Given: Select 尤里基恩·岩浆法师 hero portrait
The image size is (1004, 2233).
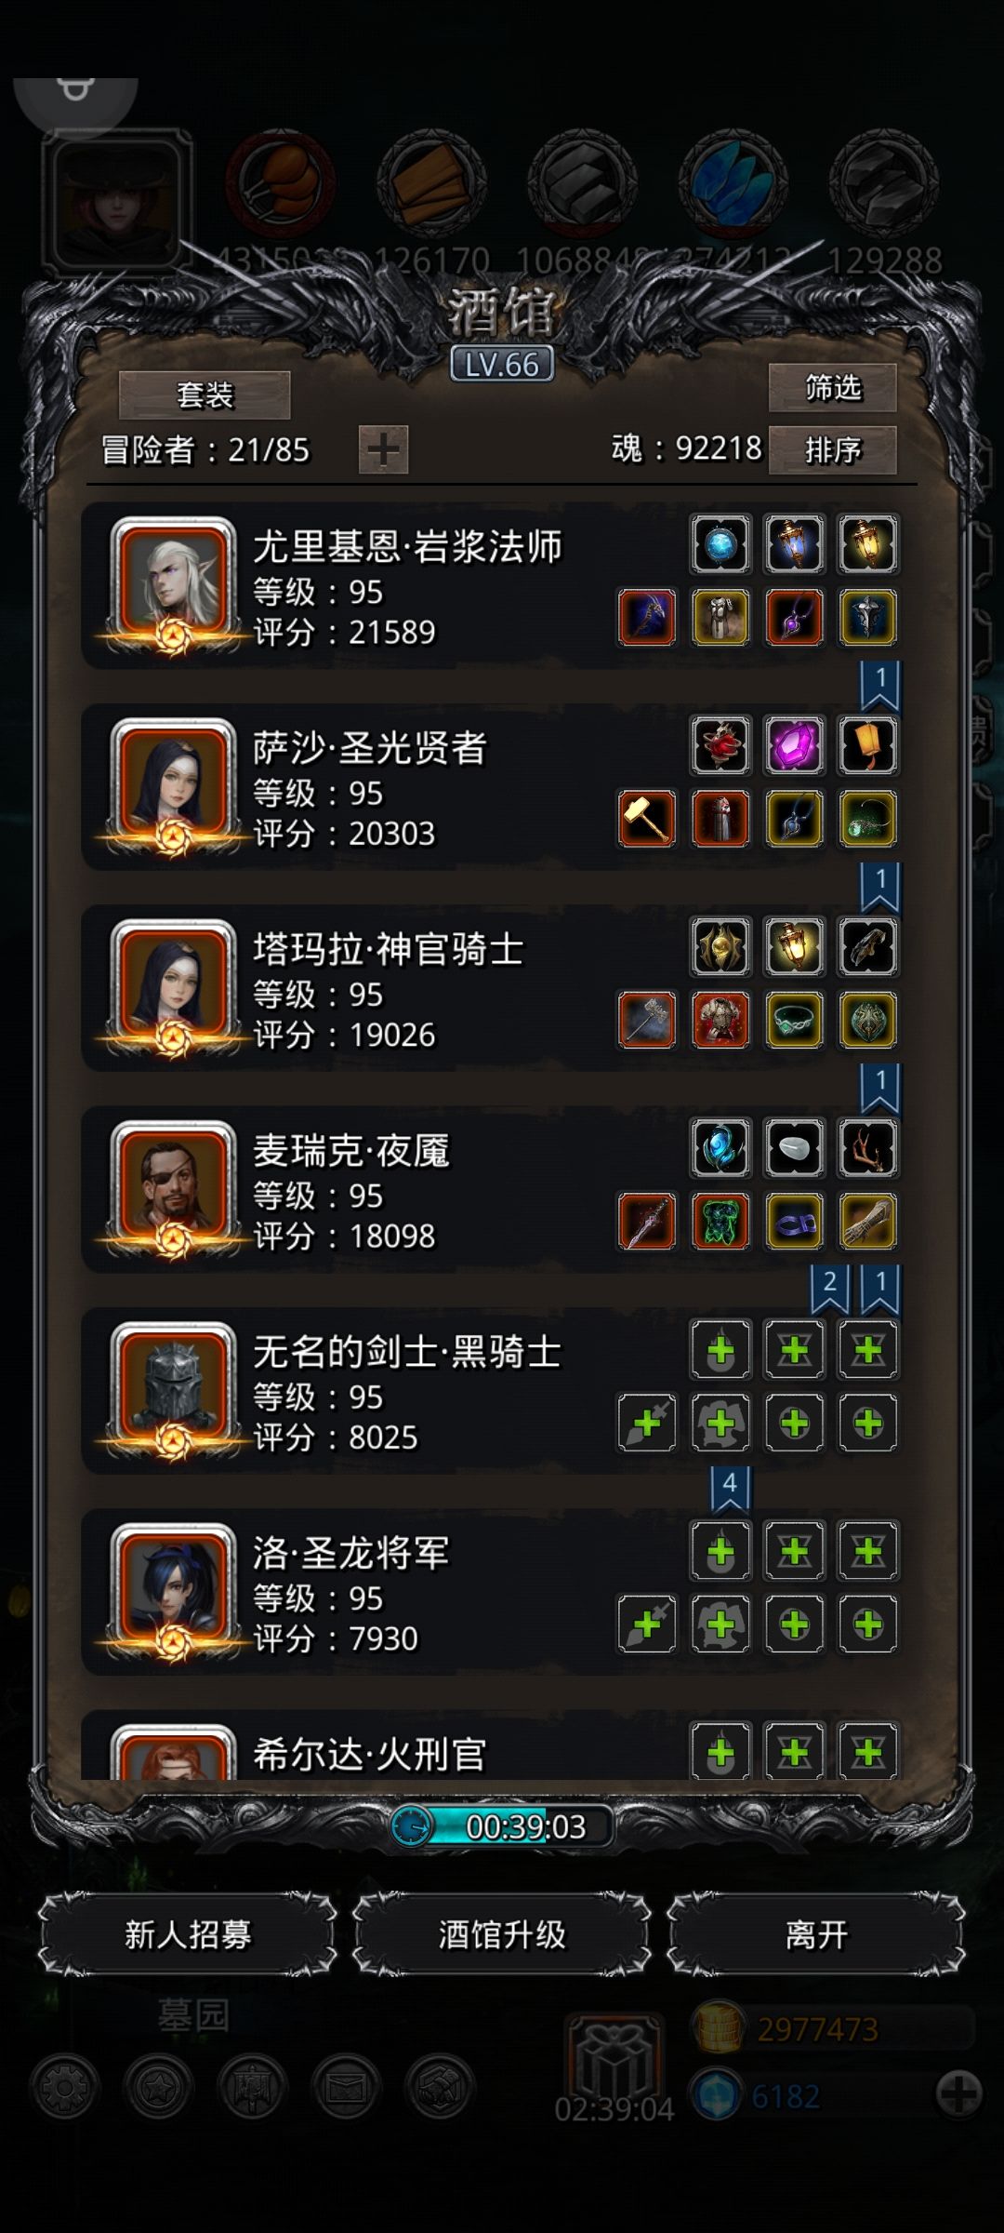Looking at the screenshot, I should tap(173, 584).
